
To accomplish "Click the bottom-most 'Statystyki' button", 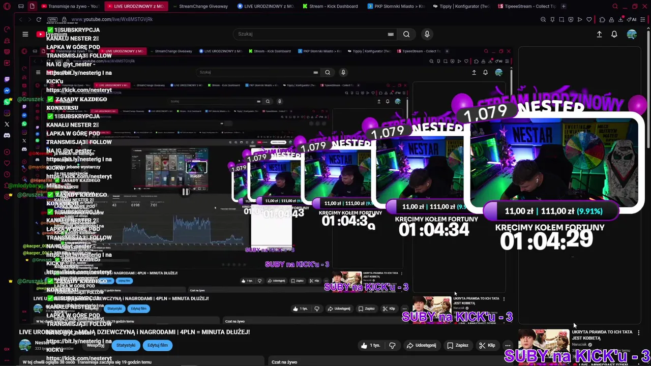I will tap(126, 345).
